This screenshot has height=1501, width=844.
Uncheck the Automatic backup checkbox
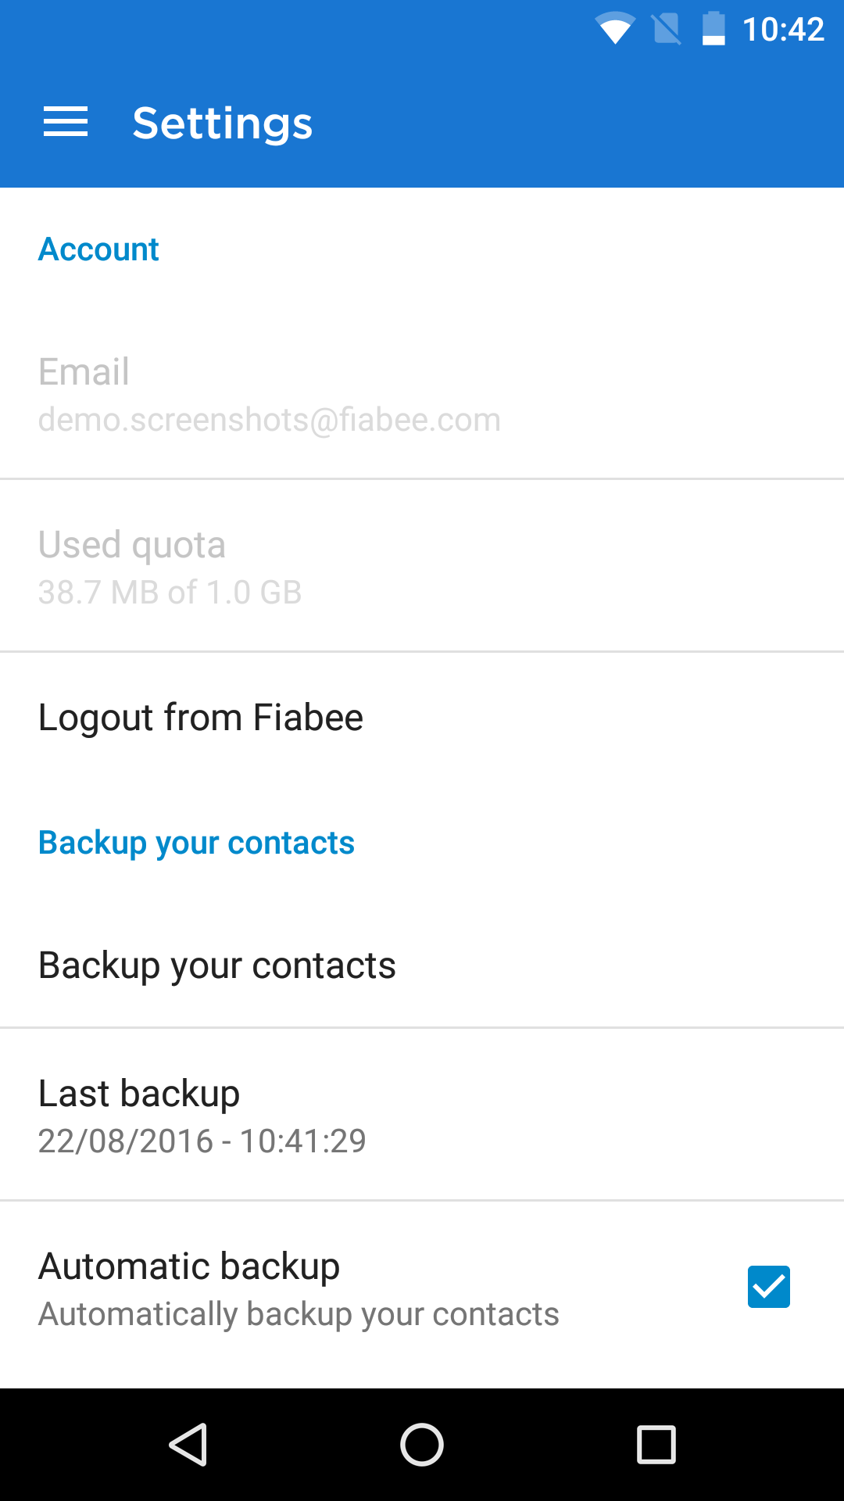coord(768,1287)
